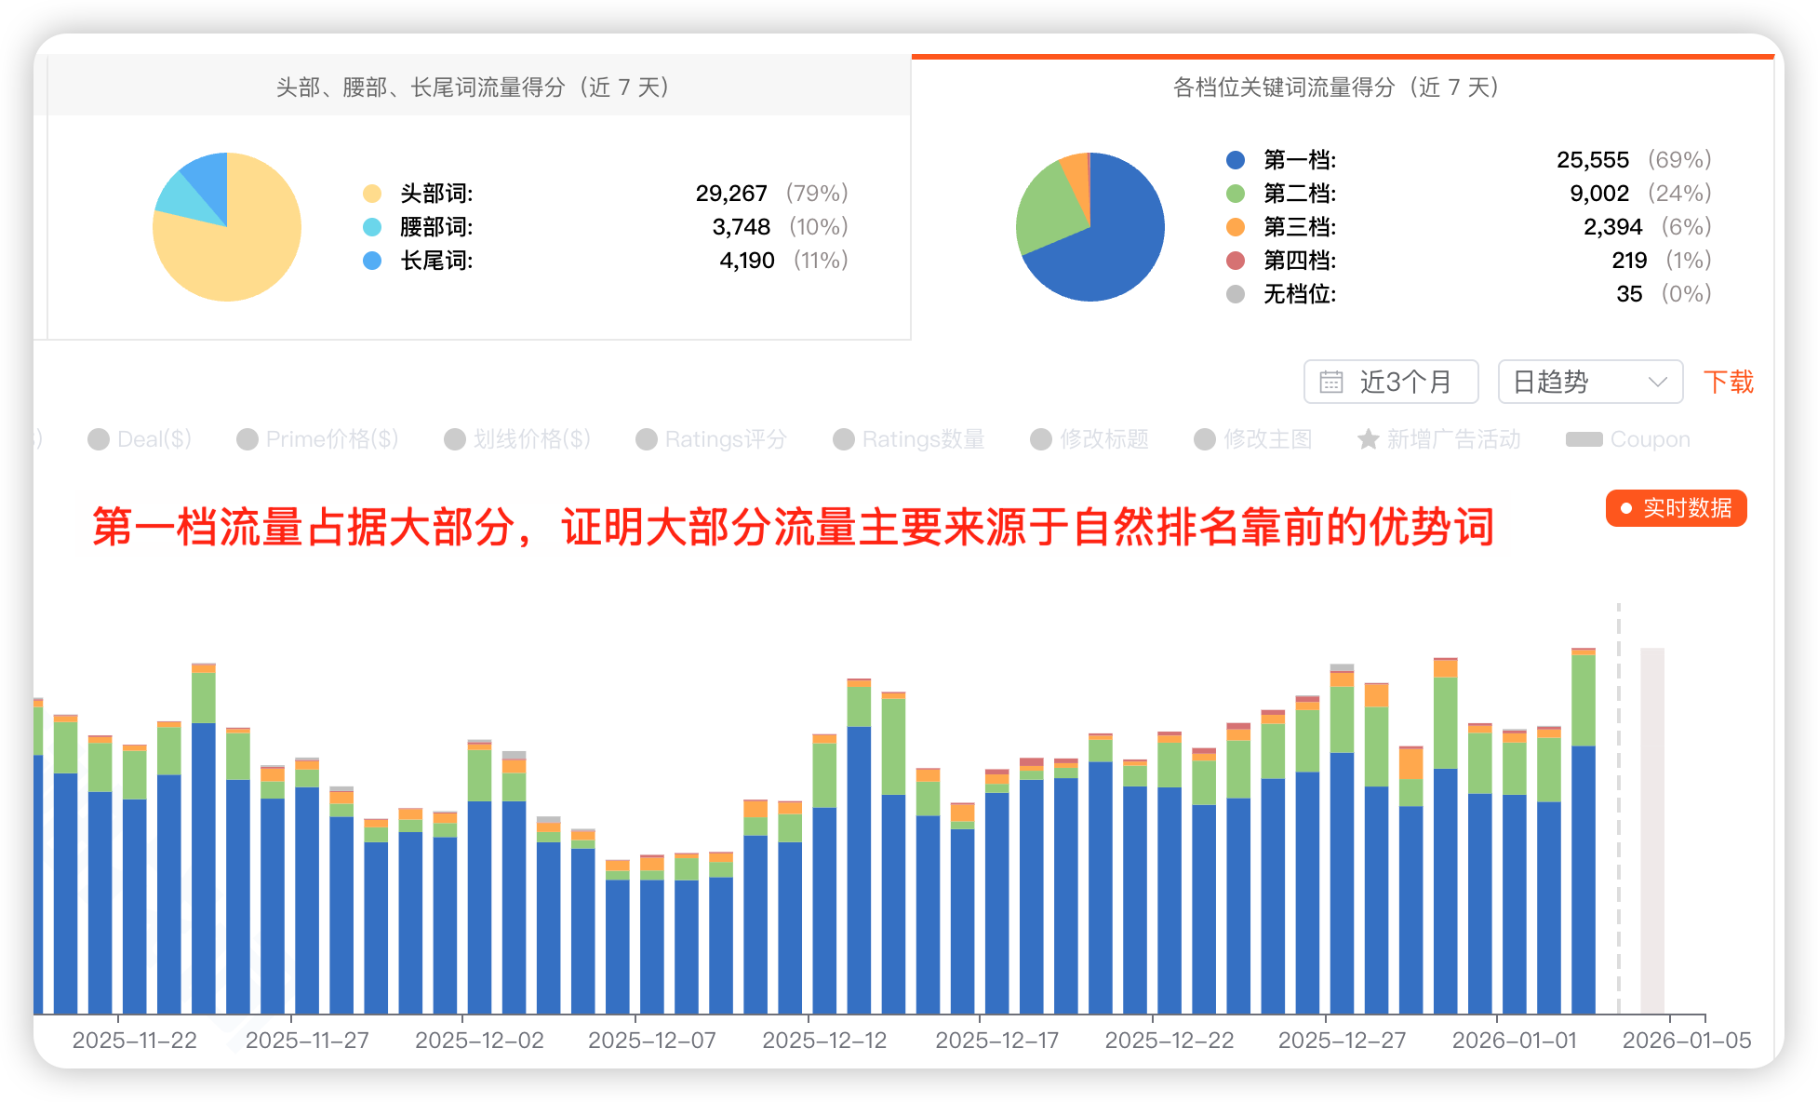Switch to 头部、腰部、长尾词流量得分 tab

coord(473,87)
